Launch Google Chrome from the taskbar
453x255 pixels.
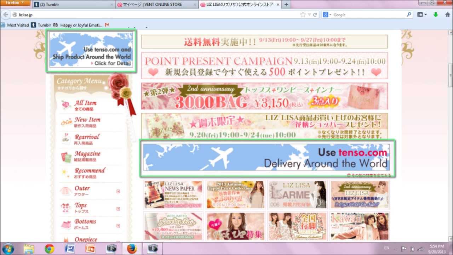tap(50, 249)
